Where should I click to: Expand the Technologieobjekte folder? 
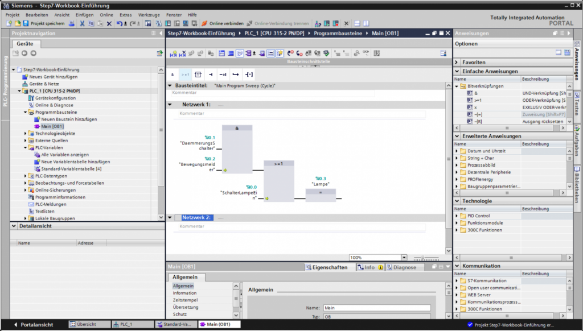coord(26,133)
